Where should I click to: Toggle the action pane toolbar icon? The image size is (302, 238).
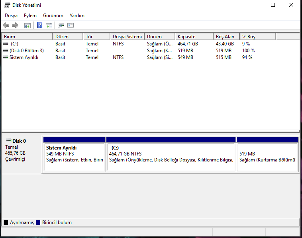pyautogui.click(x=49, y=25)
